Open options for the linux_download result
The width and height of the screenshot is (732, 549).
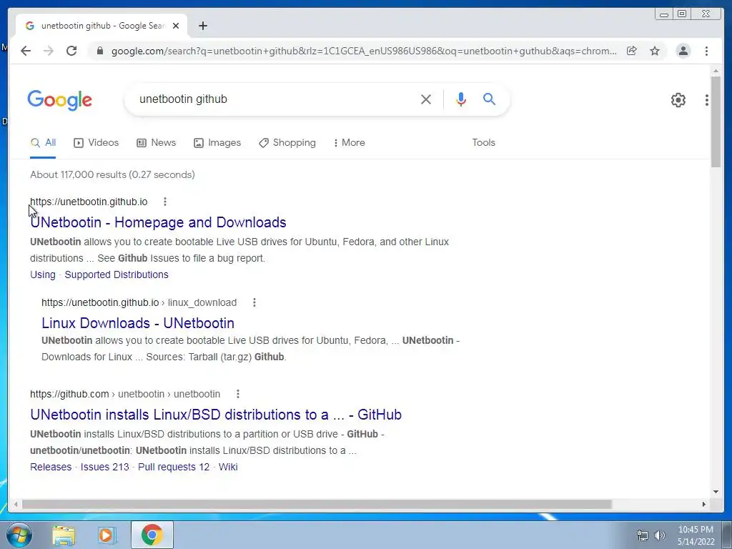coord(254,302)
